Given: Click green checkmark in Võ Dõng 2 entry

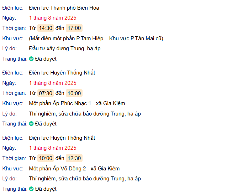Looking at the screenshot, I should pyautogui.click(x=31, y=189).
